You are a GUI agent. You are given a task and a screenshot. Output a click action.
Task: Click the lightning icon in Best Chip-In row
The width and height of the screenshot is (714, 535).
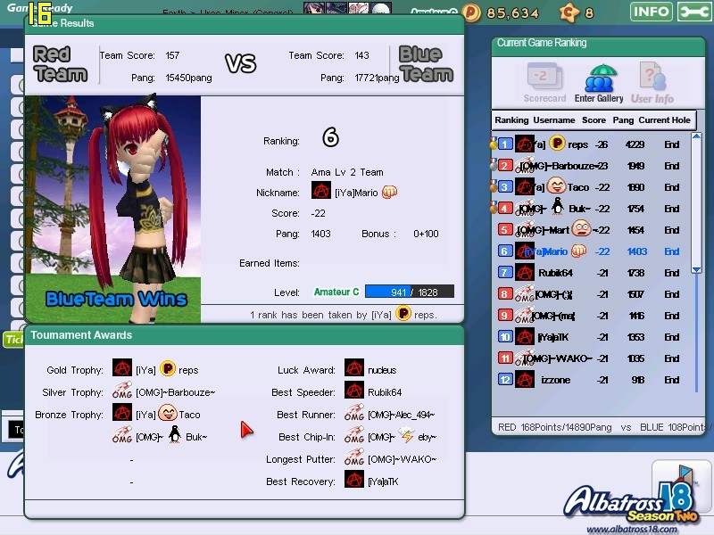[x=406, y=436]
